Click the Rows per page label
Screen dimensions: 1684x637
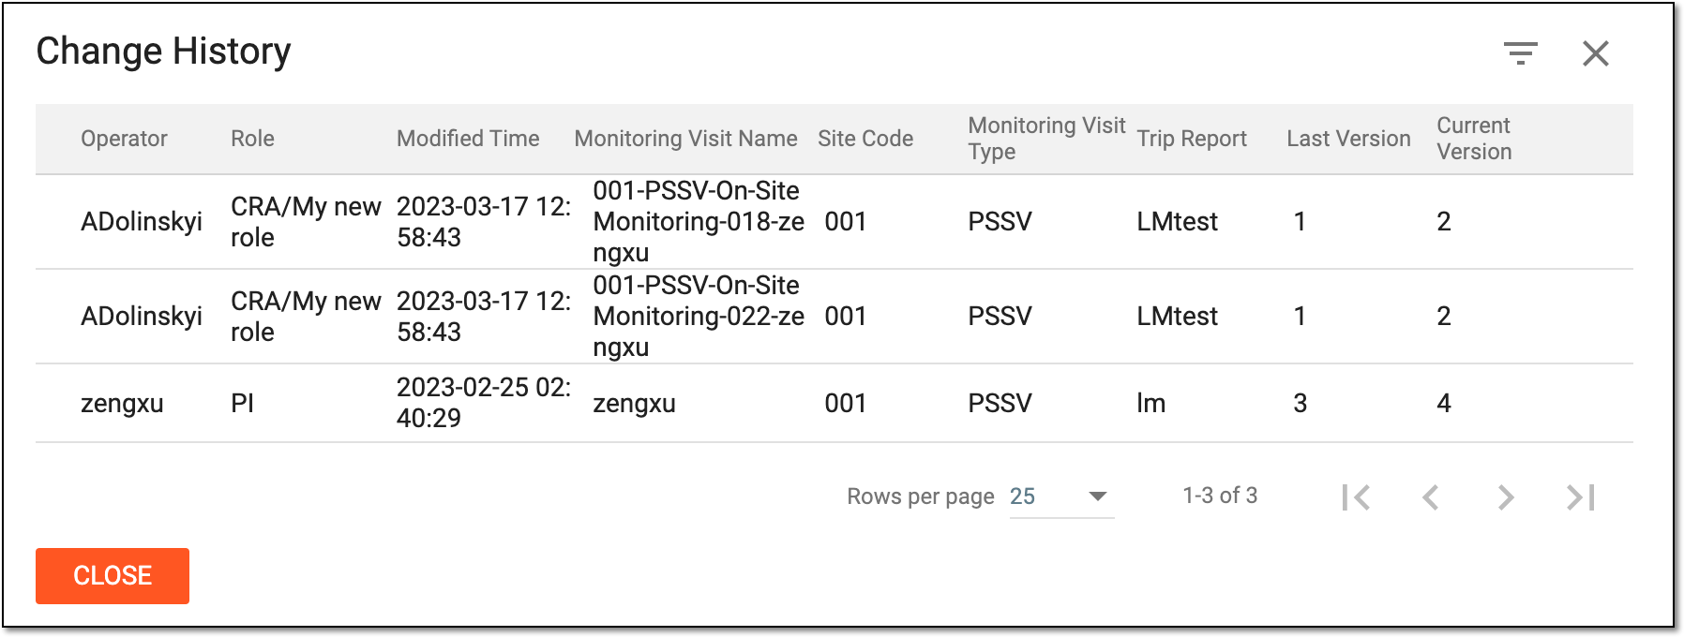[x=920, y=496]
